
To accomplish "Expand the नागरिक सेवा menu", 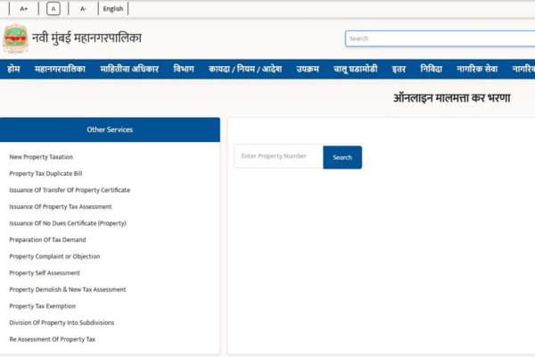I will pos(478,69).
